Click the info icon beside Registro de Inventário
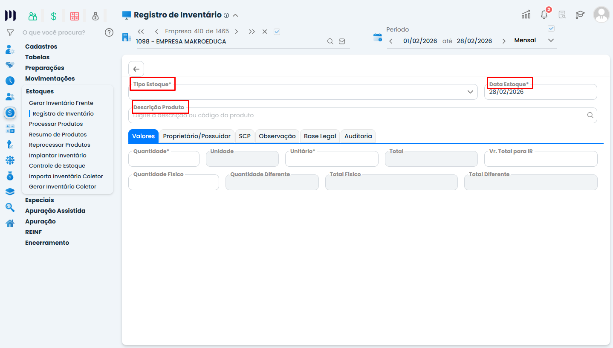The width and height of the screenshot is (613, 348). pyautogui.click(x=226, y=15)
